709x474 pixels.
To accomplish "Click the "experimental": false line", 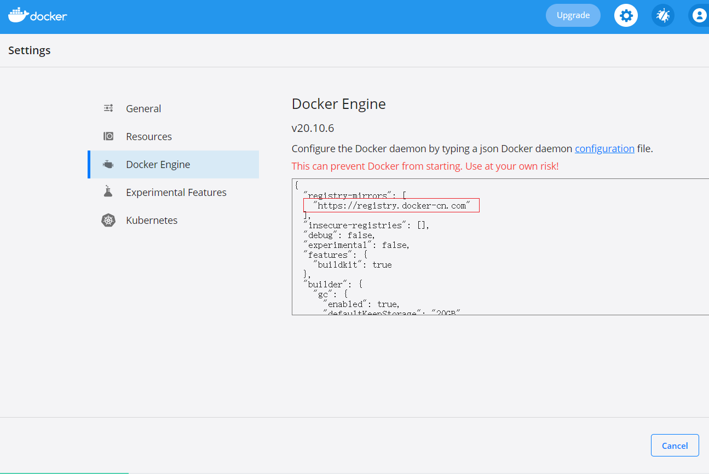I will [356, 245].
